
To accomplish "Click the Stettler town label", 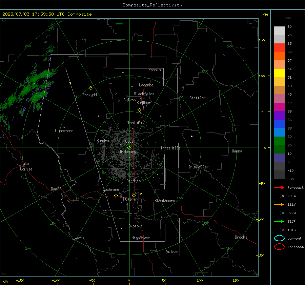I will [198, 98].
